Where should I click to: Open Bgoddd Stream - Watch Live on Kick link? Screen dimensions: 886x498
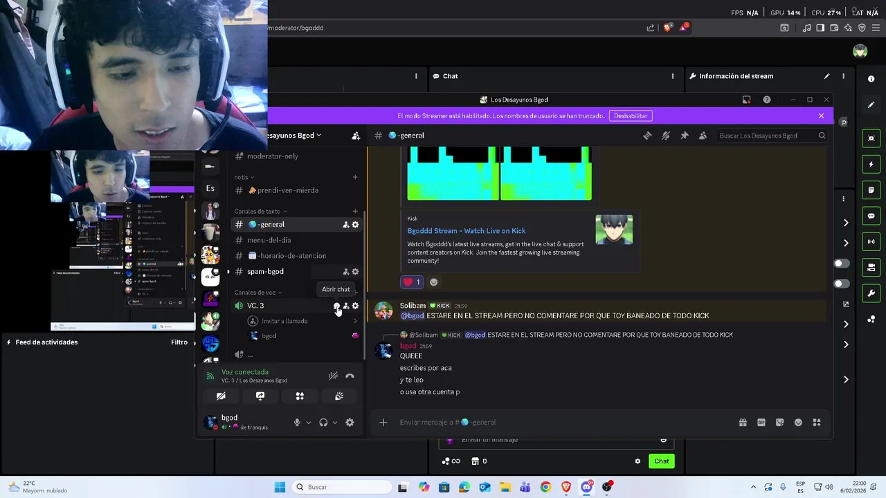[x=466, y=231]
